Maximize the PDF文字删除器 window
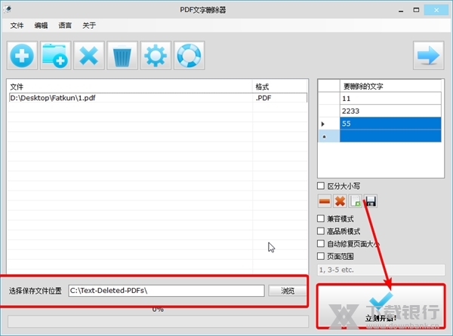Screen dimensions: 453x336 416,10
